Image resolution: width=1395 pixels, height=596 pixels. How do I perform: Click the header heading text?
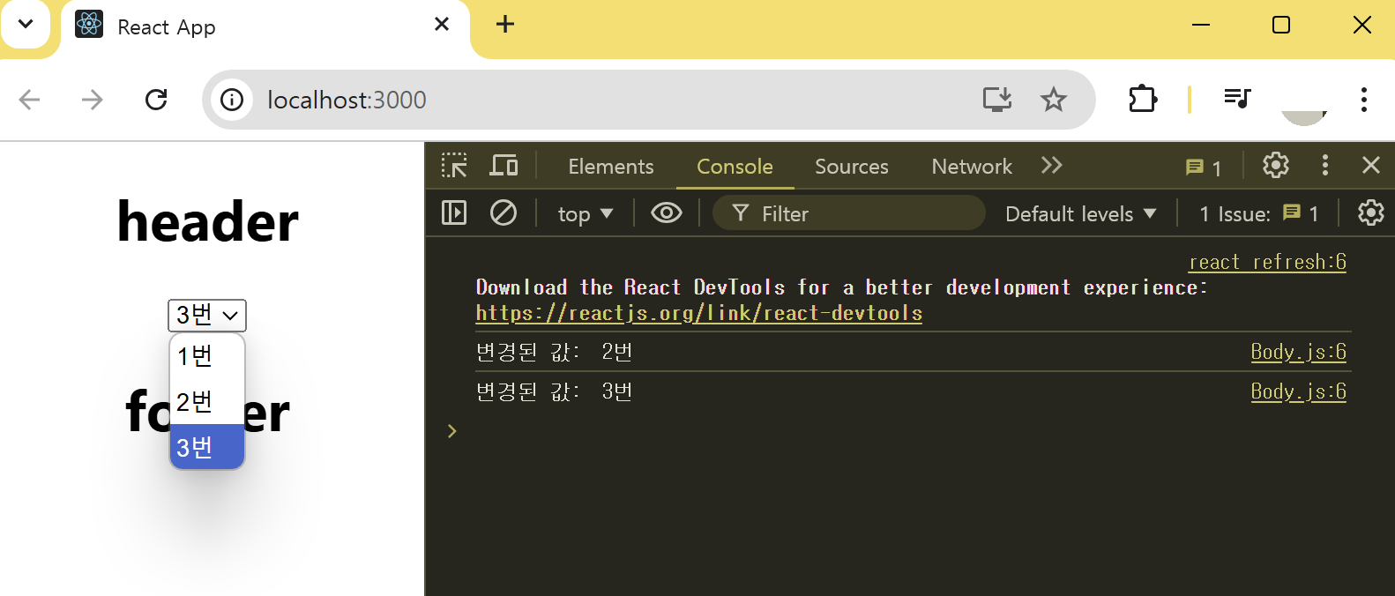tap(208, 221)
